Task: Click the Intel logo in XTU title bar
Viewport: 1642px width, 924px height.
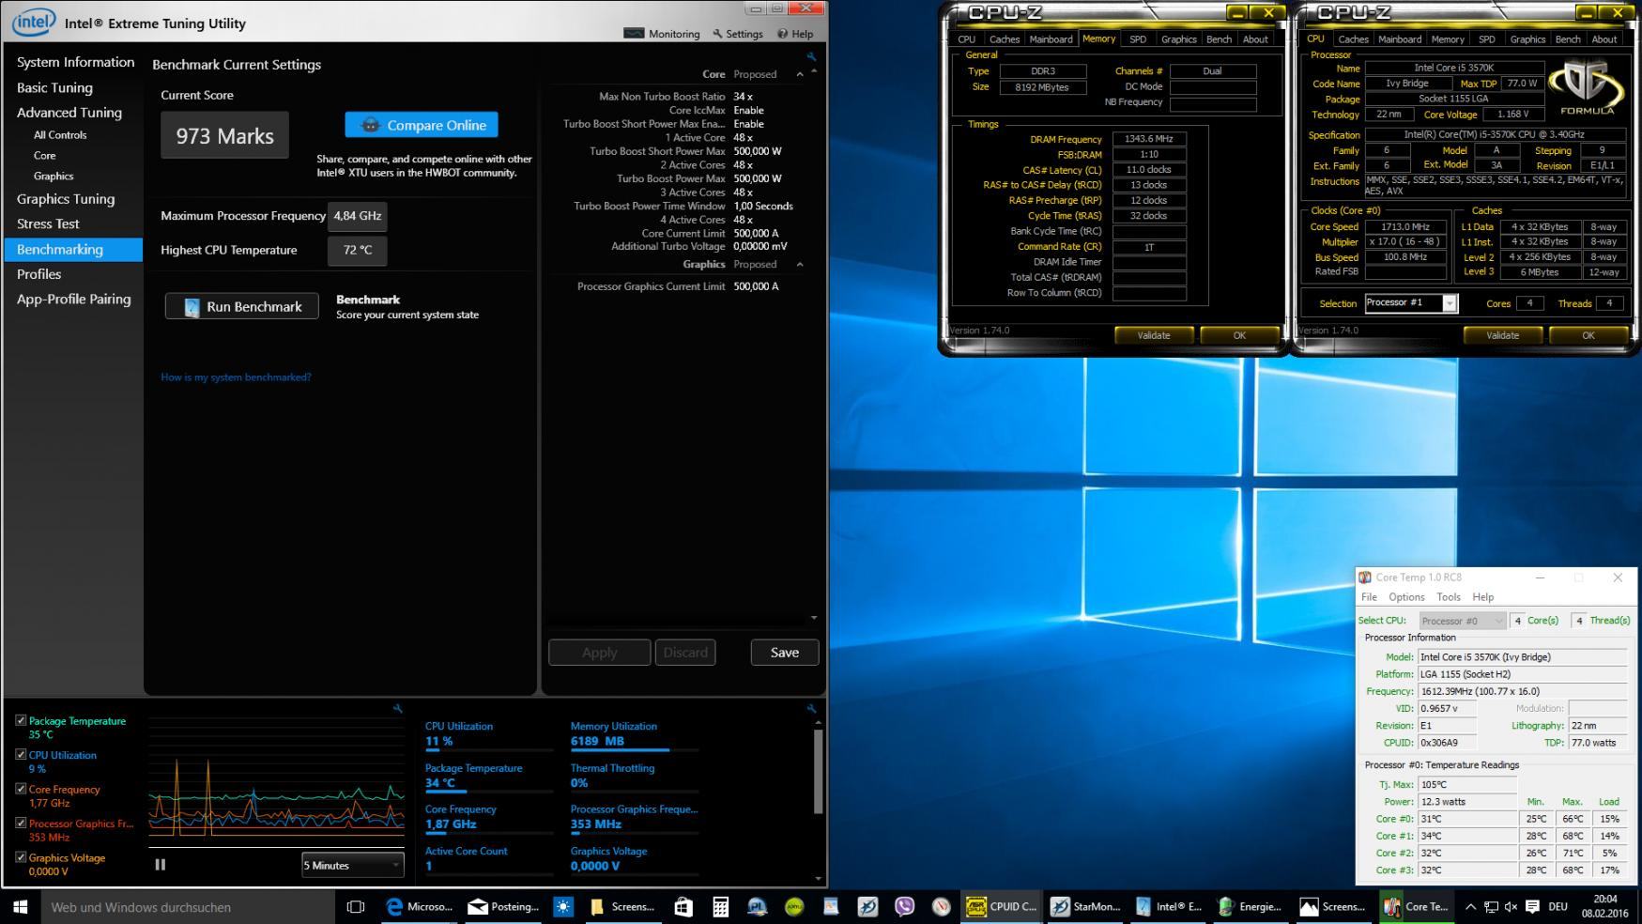Action: click(34, 22)
